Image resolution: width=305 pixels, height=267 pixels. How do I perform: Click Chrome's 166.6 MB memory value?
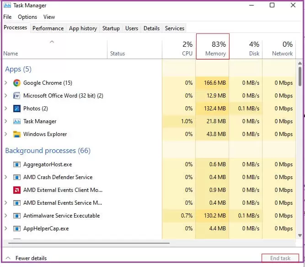tap(215, 83)
